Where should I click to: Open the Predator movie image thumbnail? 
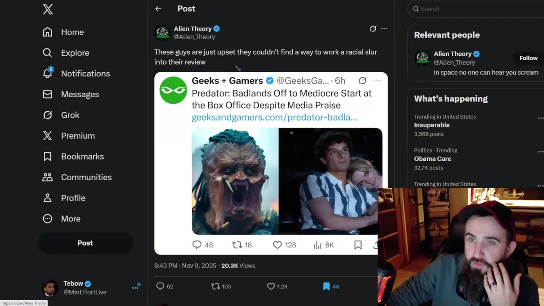point(235,181)
